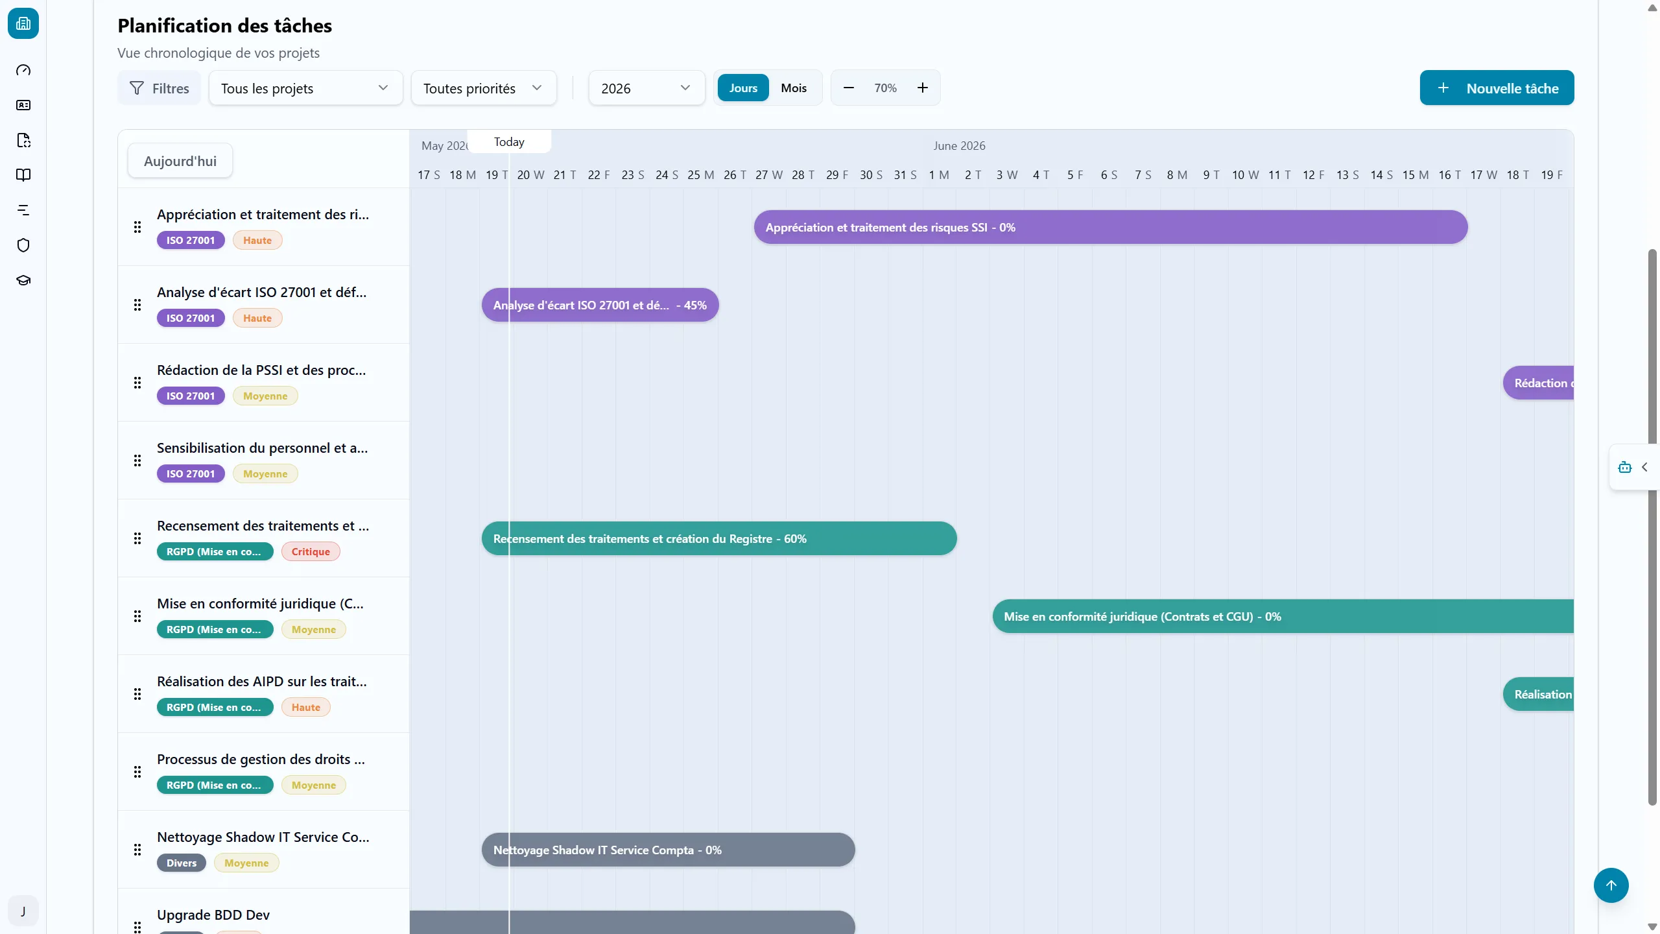Image resolution: width=1660 pixels, height=934 pixels.
Task: Select the purple Rédaction gantt bar
Action: point(1539,383)
